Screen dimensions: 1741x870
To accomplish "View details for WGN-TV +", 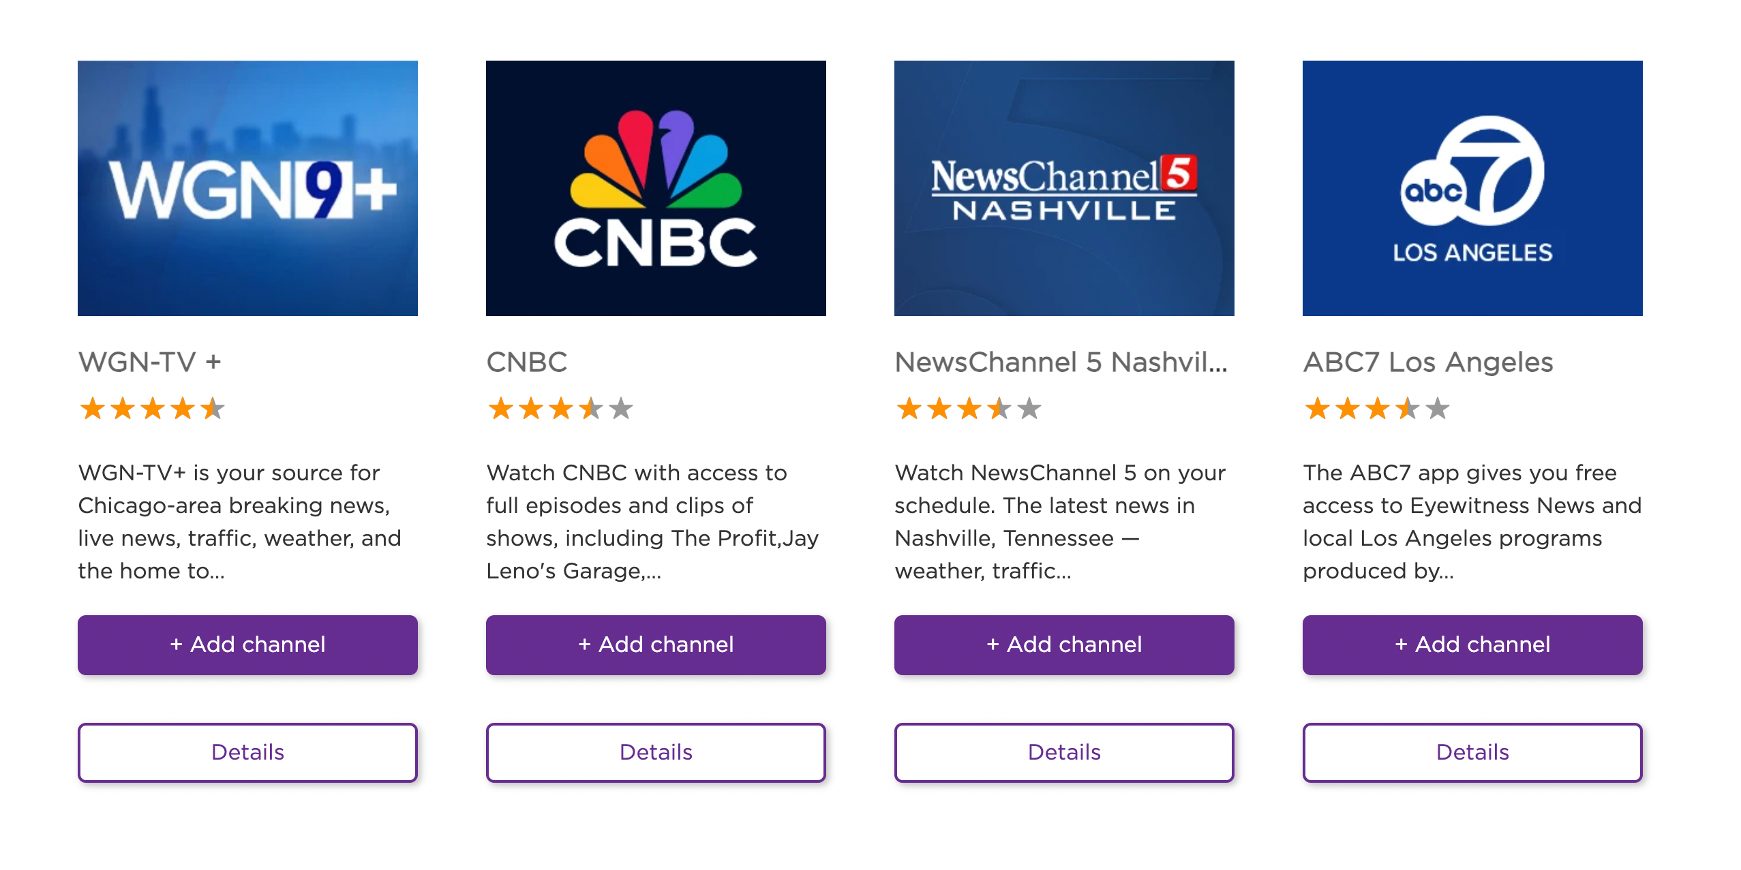I will point(247,752).
